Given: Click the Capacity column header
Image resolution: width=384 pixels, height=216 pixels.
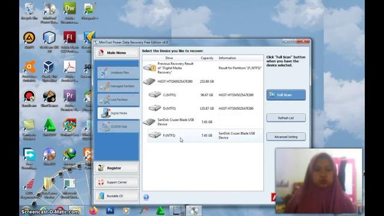Looking at the screenshot, I should point(207,58).
